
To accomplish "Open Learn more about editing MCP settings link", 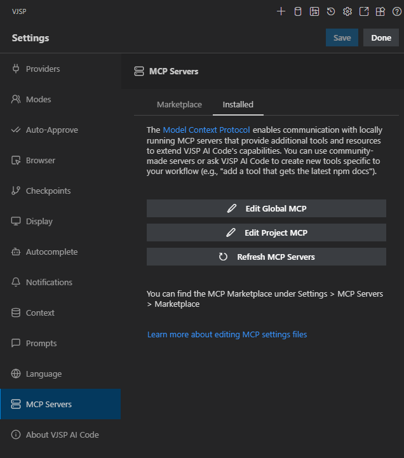I will (x=227, y=334).
